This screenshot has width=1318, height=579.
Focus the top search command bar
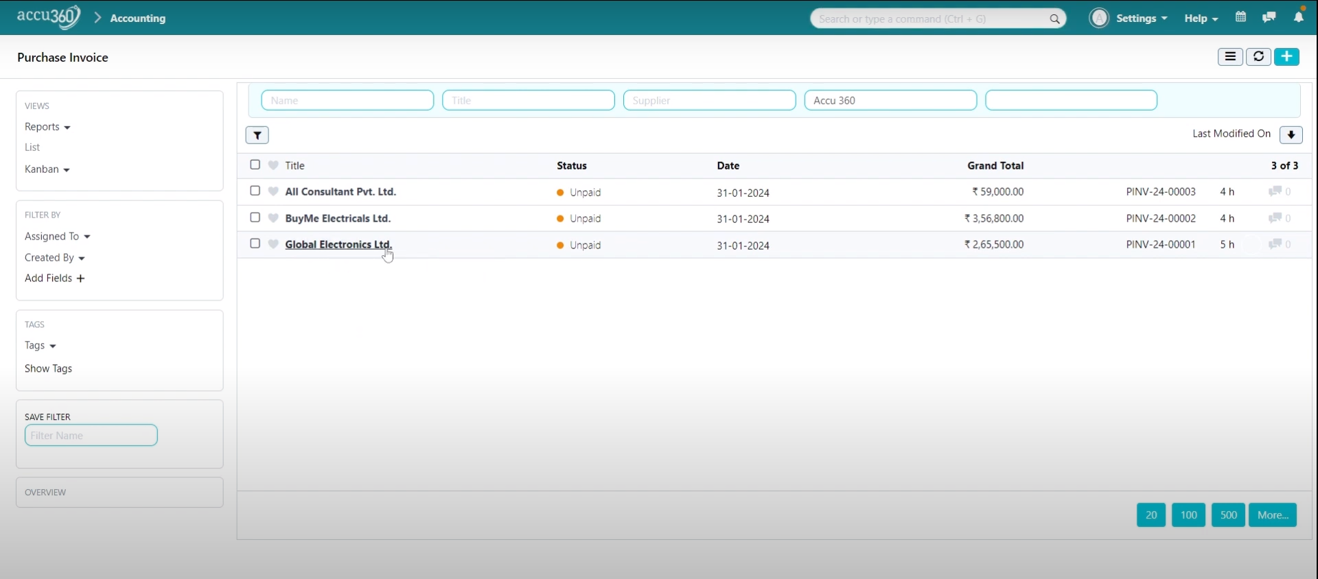point(938,19)
